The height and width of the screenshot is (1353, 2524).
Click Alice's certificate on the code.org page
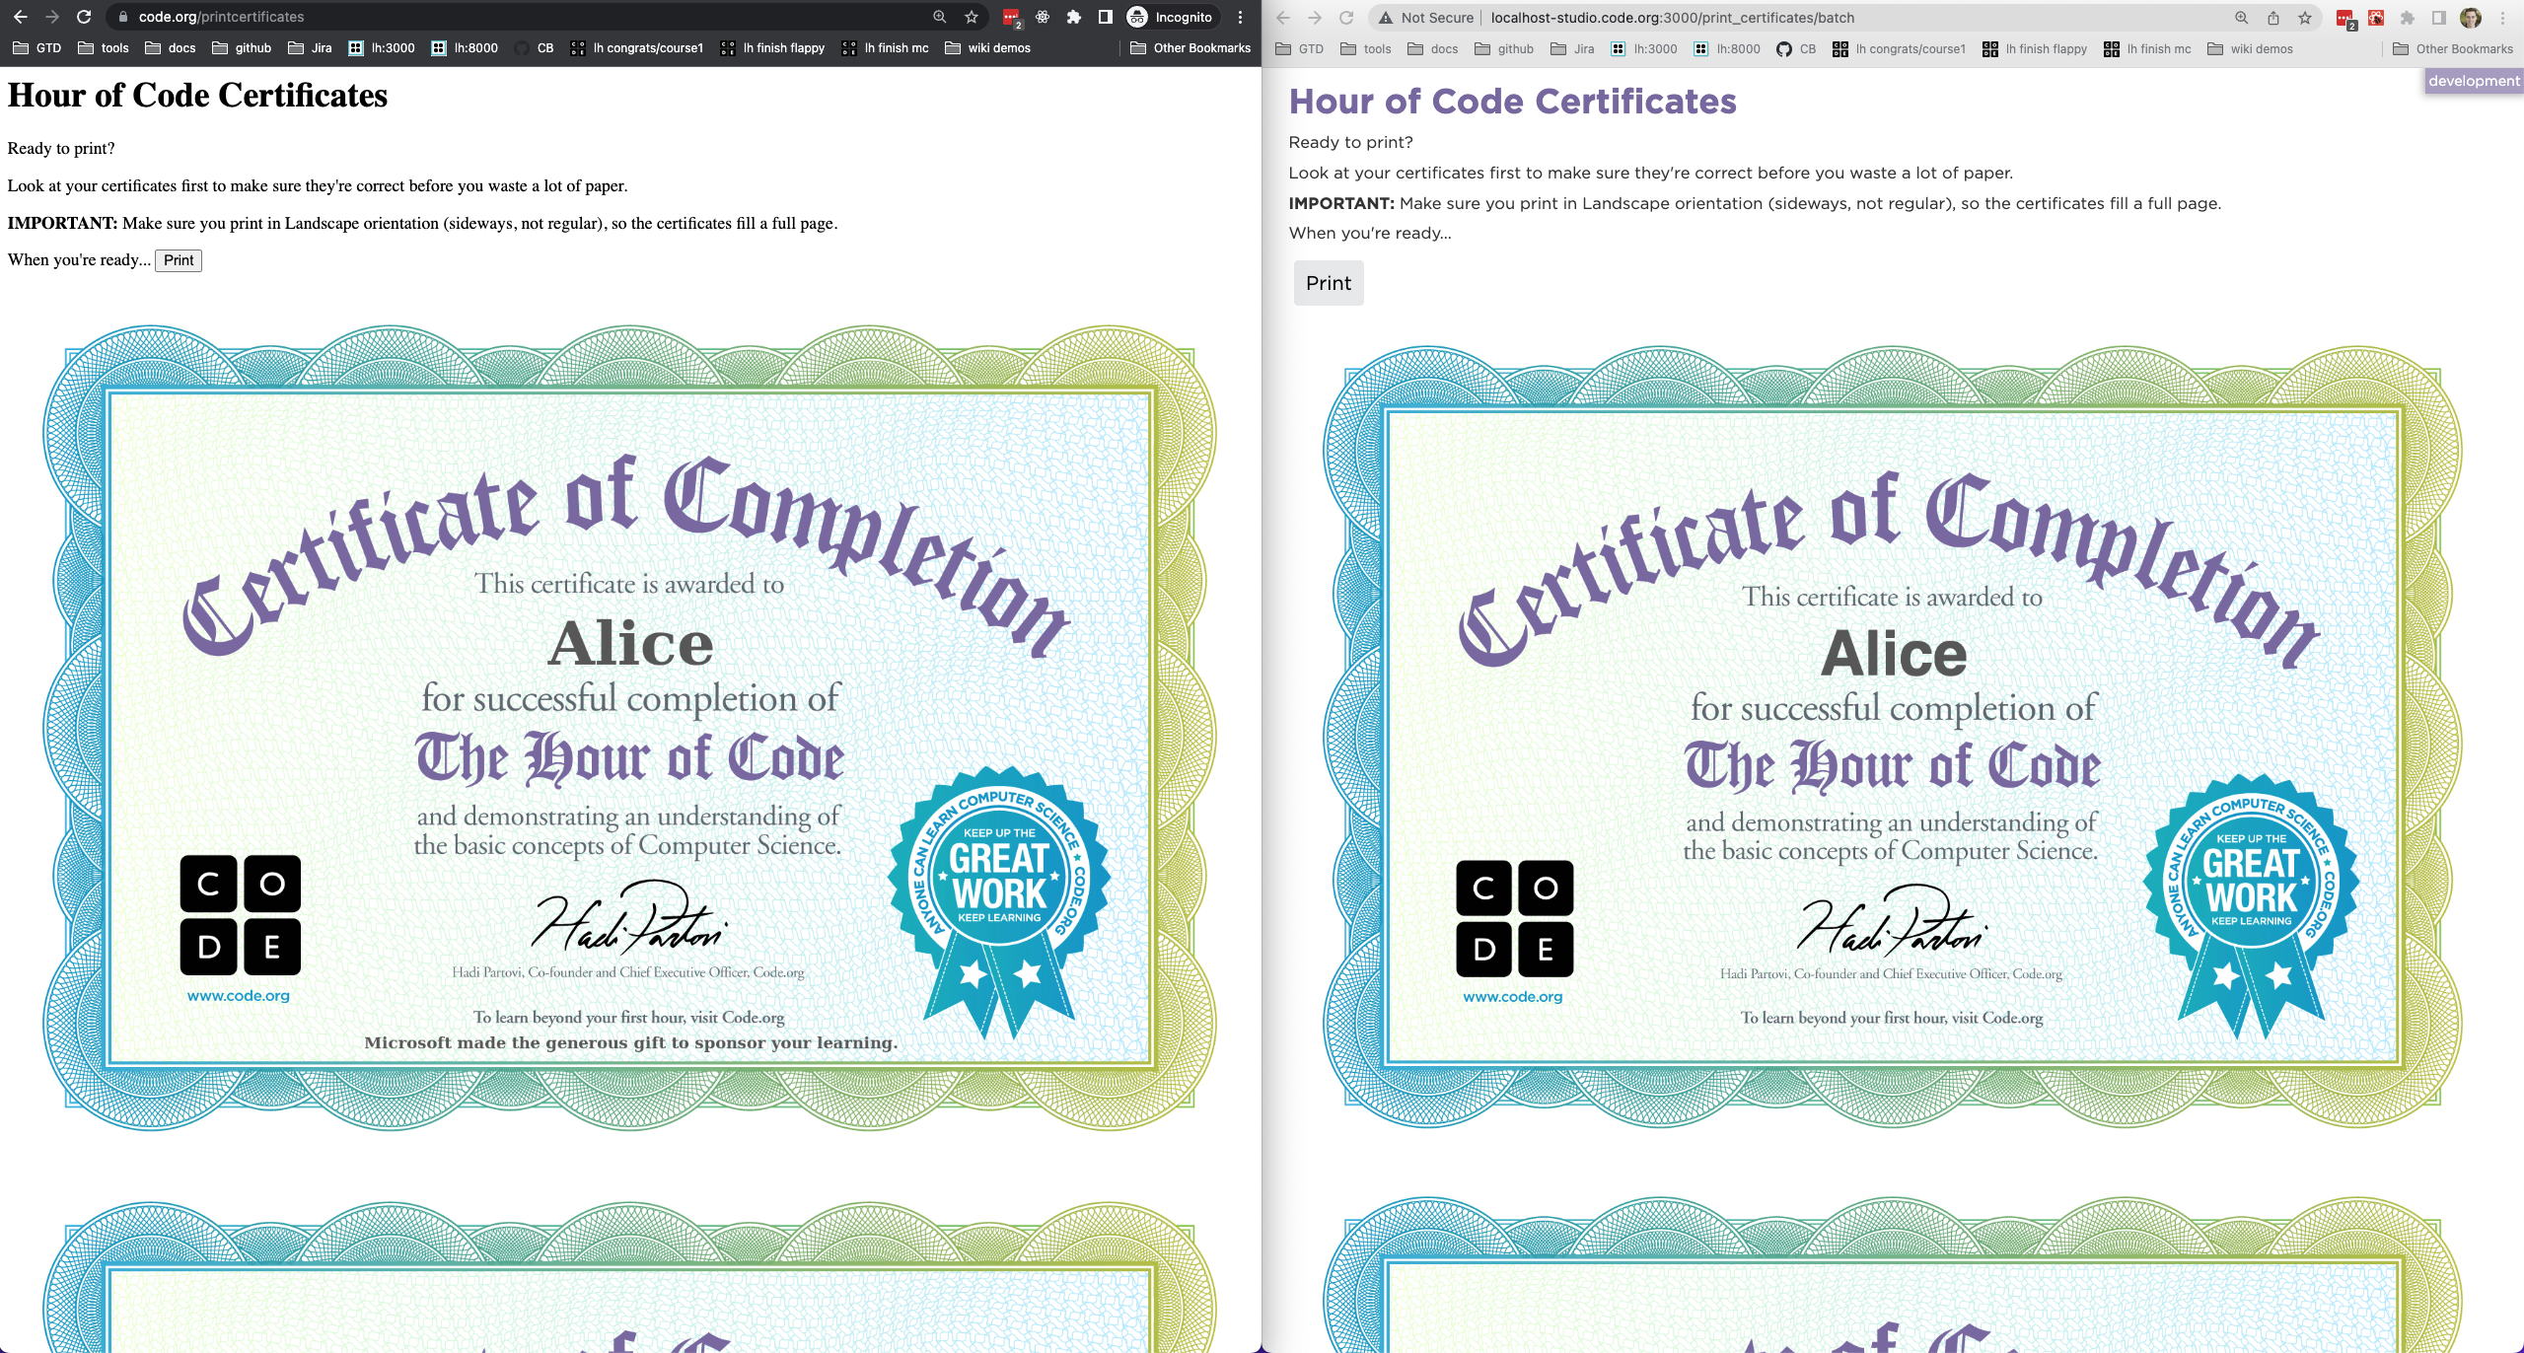tap(629, 728)
